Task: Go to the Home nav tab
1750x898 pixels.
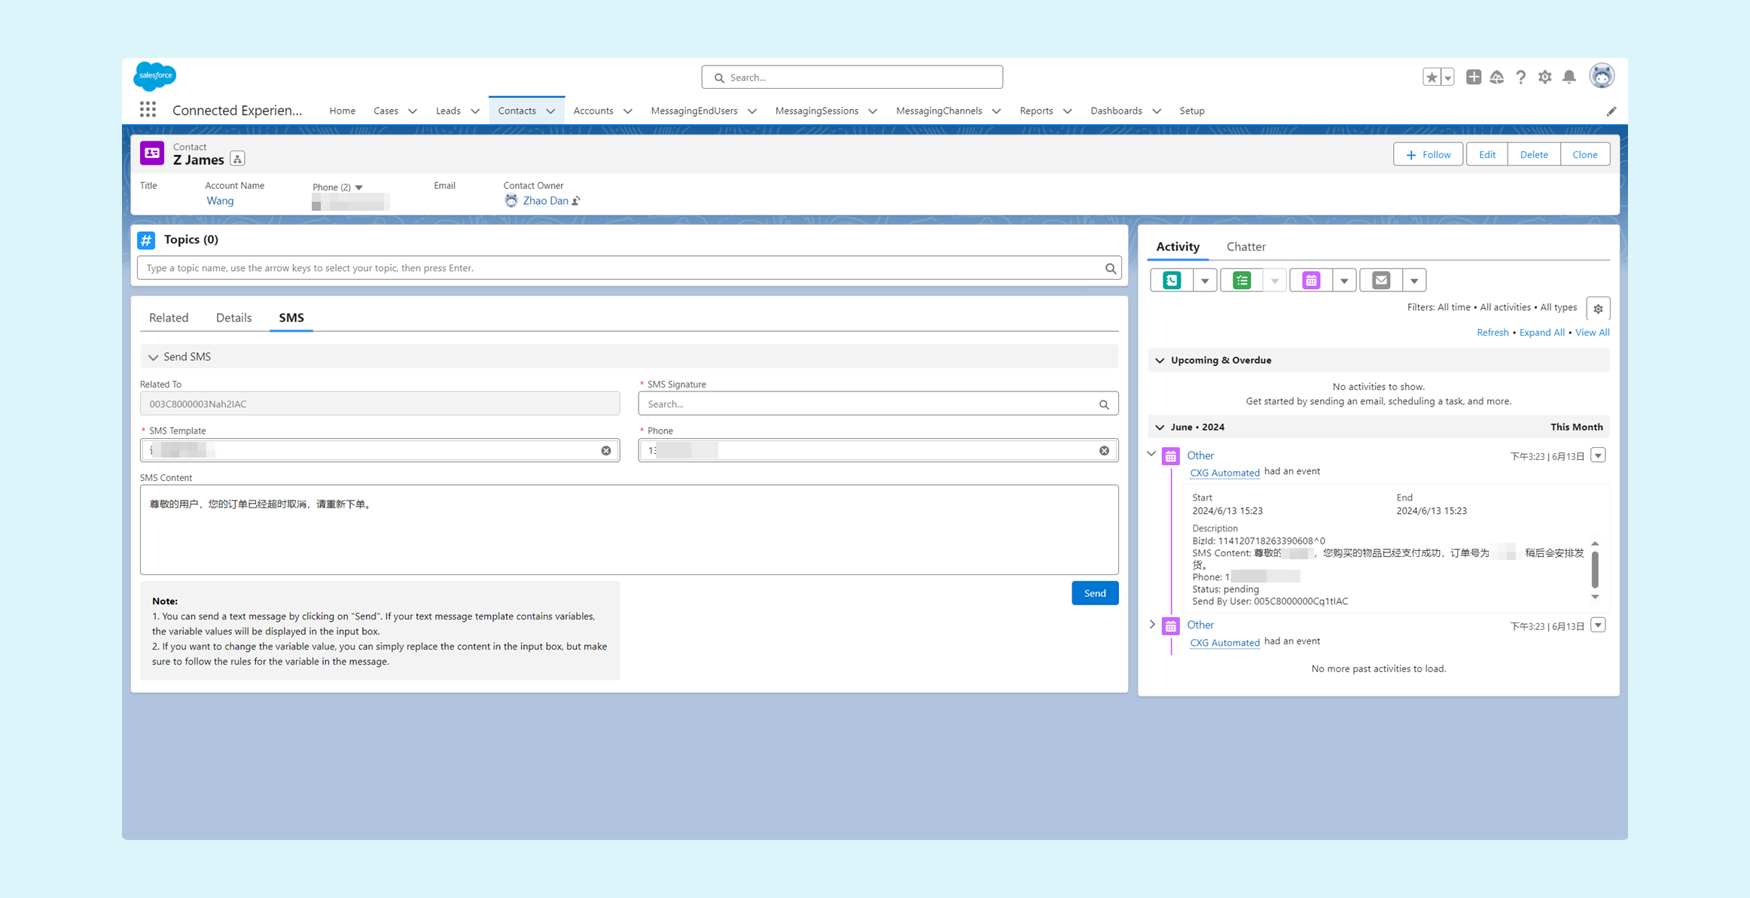Action: click(342, 111)
